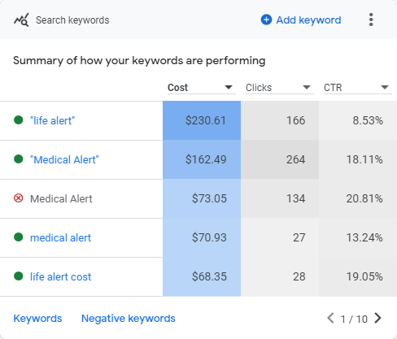Open the lowercase medical alert keyword link
The width and height of the screenshot is (397, 339).
(x=60, y=237)
